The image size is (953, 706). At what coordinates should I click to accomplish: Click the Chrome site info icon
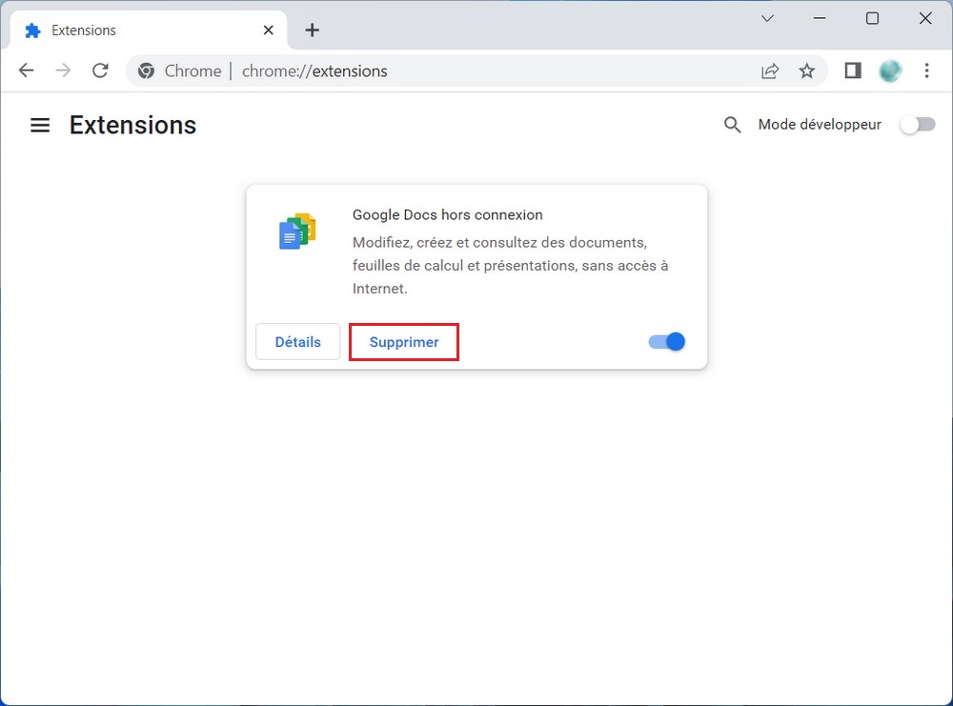[146, 71]
